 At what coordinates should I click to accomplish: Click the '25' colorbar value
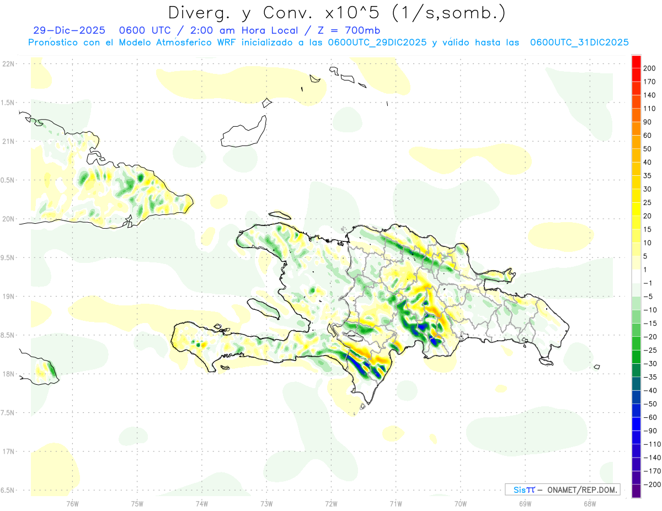click(x=648, y=203)
